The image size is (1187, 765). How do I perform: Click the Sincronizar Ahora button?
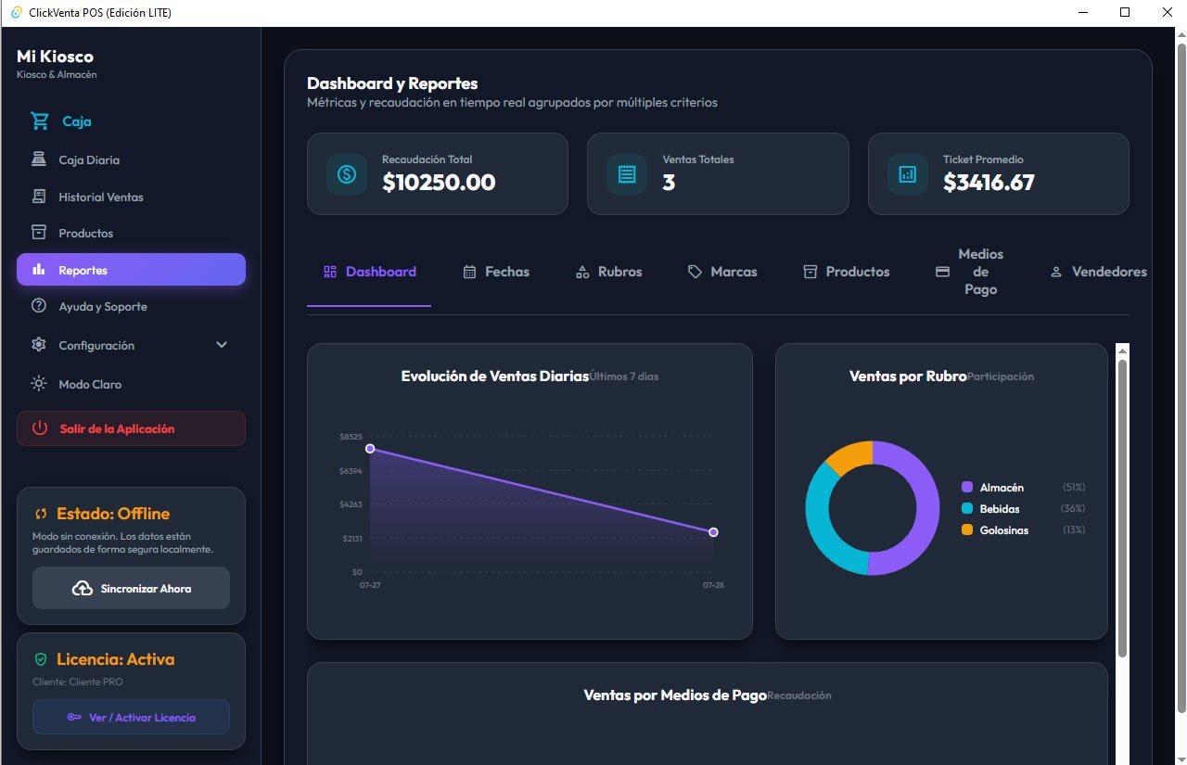tap(131, 588)
